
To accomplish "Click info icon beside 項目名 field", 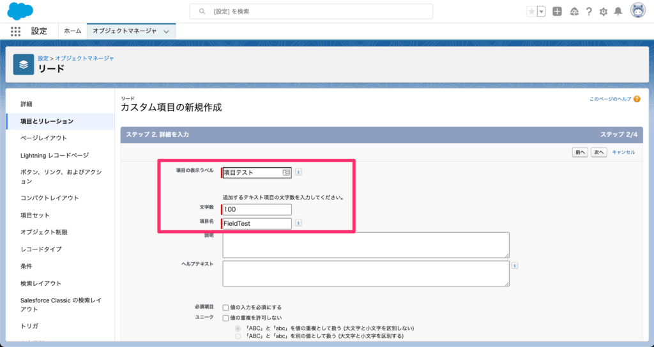I will 298,223.
